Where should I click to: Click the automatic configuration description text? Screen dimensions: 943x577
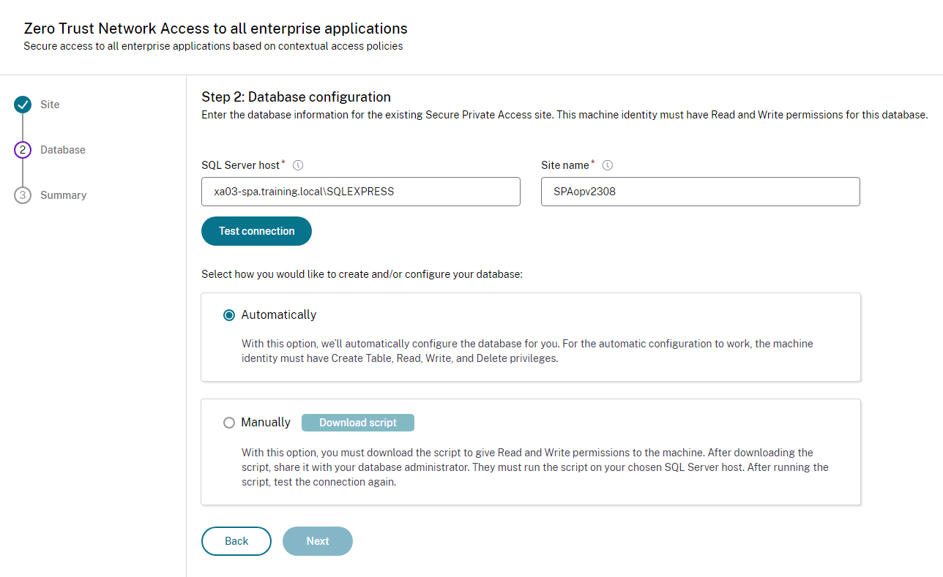point(527,351)
